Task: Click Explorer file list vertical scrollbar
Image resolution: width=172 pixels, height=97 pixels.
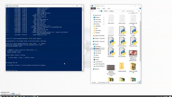Action: tap(140, 41)
